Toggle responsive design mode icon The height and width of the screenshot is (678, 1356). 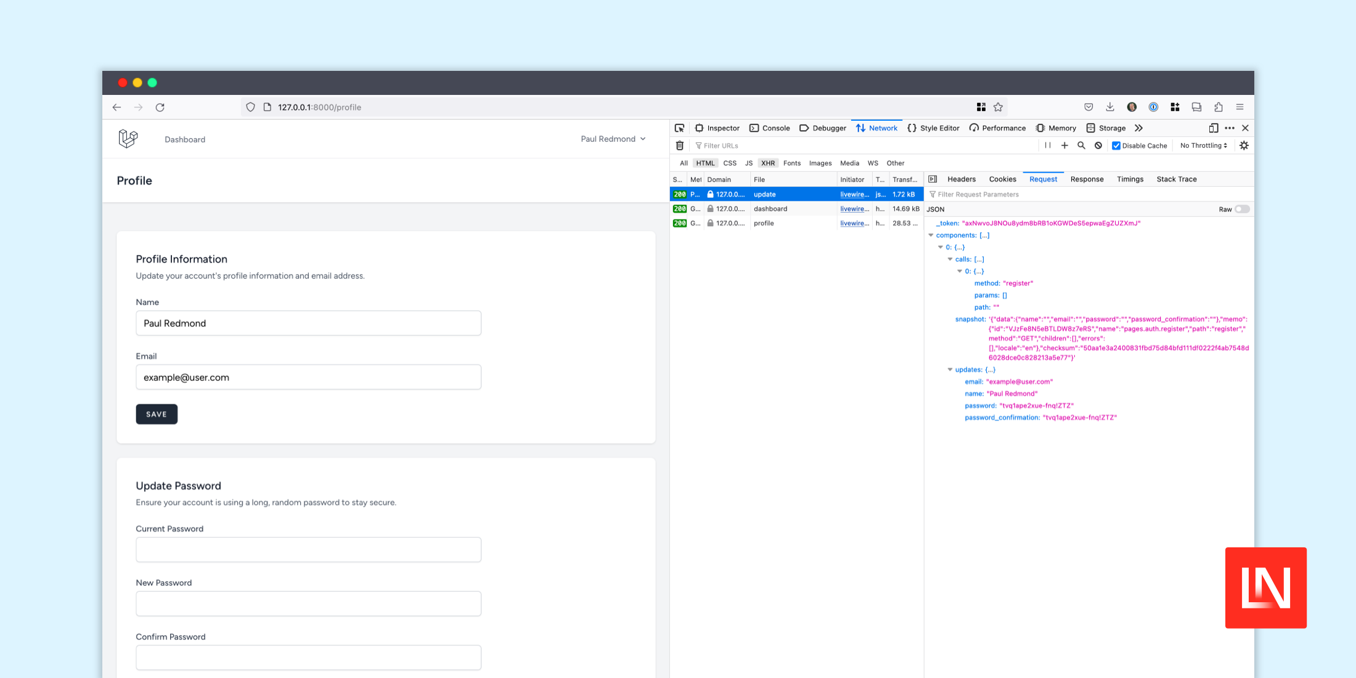coord(1213,128)
